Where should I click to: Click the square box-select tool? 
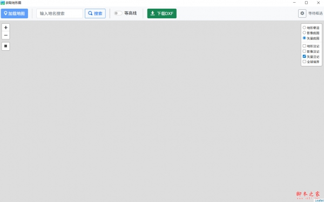tap(6, 46)
